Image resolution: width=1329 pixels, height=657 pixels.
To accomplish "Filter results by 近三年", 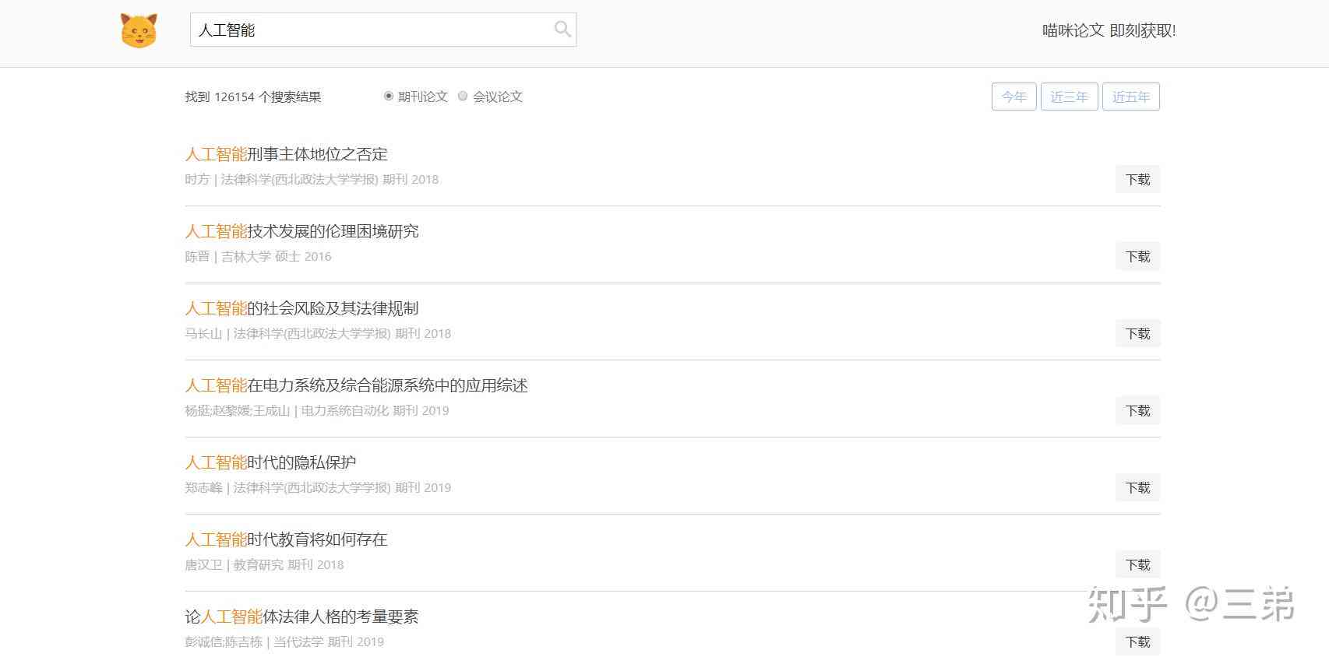I will point(1070,97).
